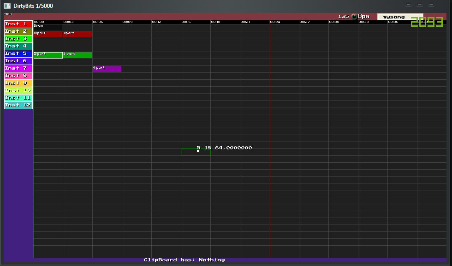This screenshot has height=266, width=452.
Task: Select the Inst 5 instrument button
Action: [18, 53]
